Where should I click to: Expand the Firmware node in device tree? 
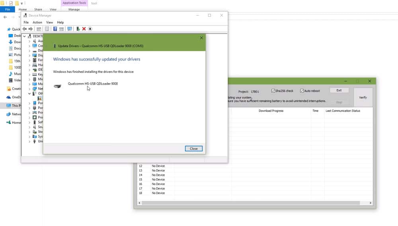[29, 60]
